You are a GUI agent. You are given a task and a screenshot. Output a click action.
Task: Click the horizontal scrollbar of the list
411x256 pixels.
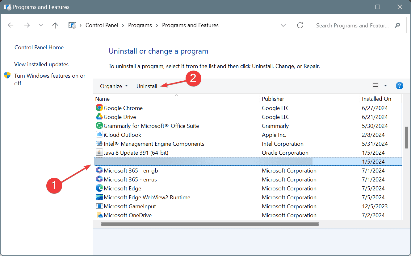point(210,224)
